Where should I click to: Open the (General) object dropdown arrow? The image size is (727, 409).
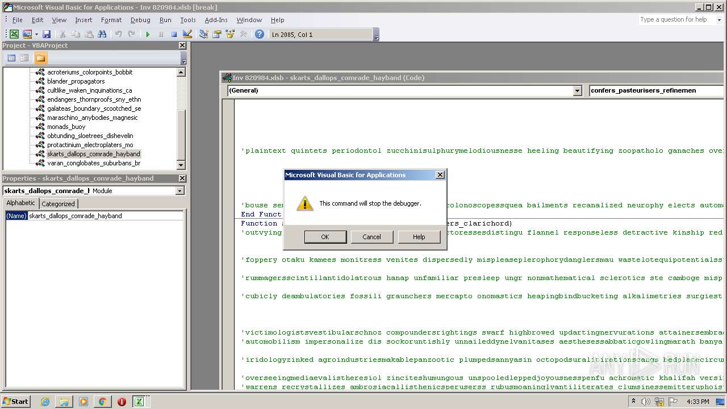click(578, 90)
